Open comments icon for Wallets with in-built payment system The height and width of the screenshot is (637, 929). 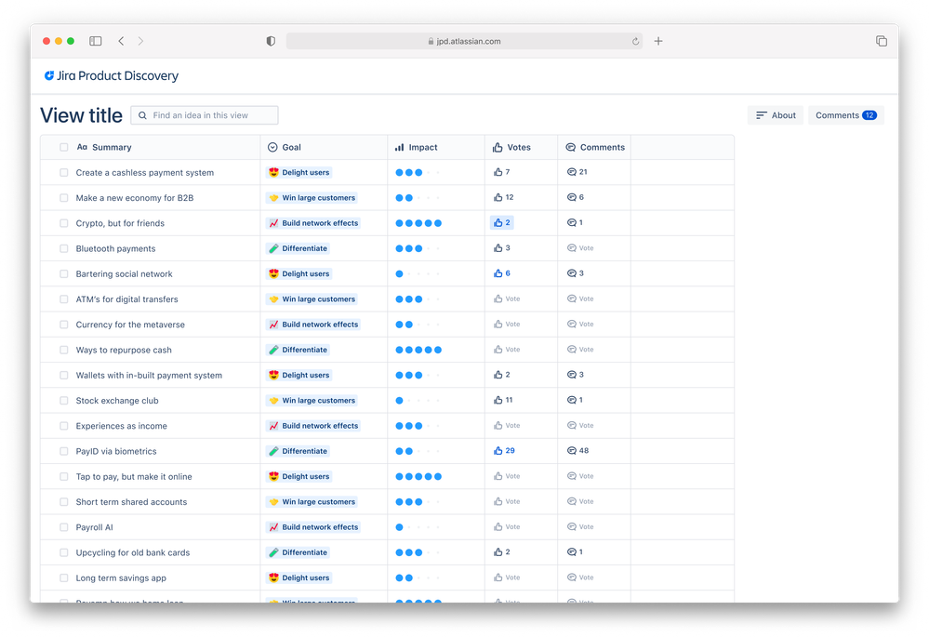(572, 375)
